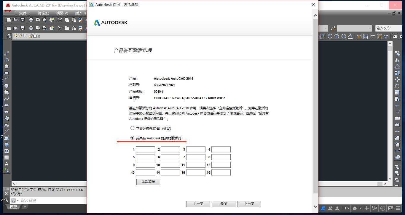Open the 文件(F) menu in AutoCAD

pyautogui.click(x=25, y=13)
